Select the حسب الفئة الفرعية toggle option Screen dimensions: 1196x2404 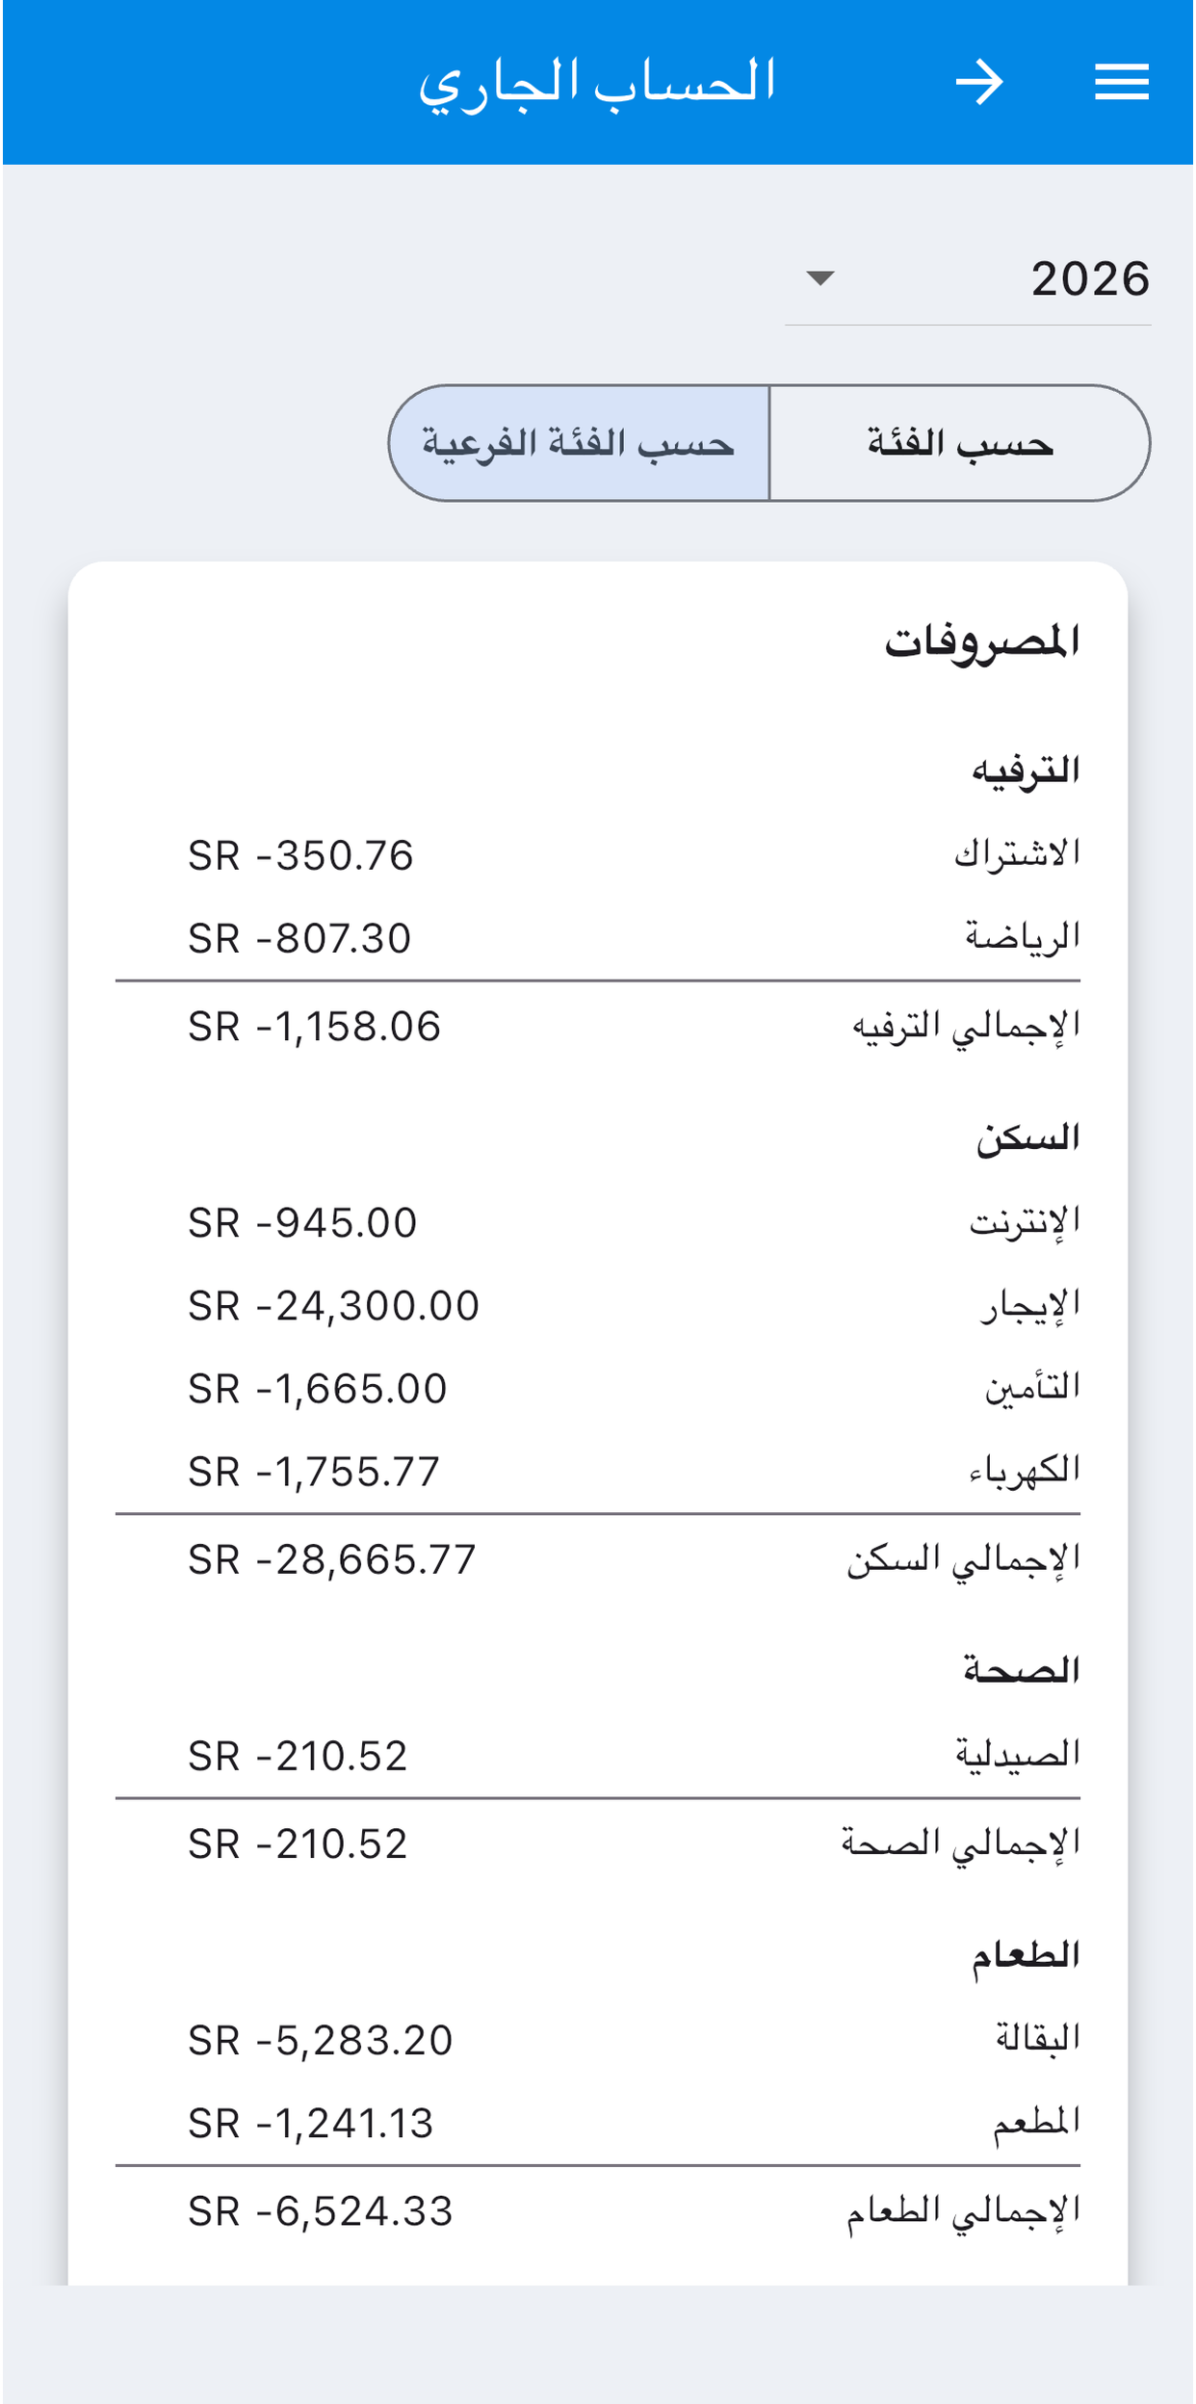coord(580,443)
